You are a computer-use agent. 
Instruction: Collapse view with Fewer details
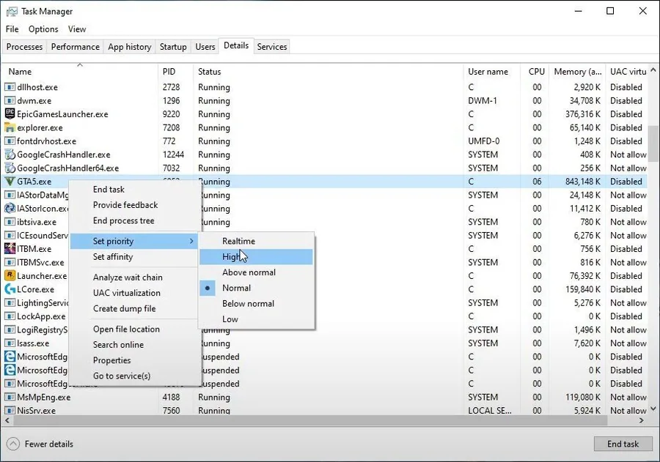[x=40, y=444]
